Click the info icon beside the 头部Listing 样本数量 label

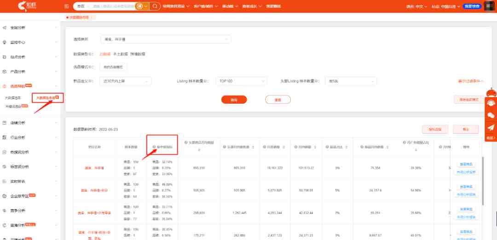316,81
